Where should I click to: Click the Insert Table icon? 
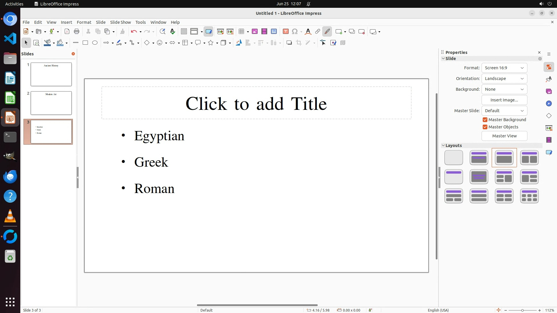(241, 32)
